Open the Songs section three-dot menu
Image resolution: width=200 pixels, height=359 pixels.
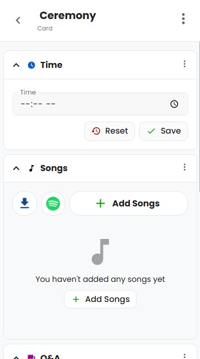pyautogui.click(x=184, y=167)
